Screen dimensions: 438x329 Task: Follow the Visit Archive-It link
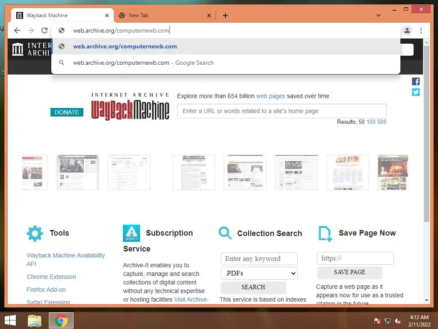click(x=191, y=299)
